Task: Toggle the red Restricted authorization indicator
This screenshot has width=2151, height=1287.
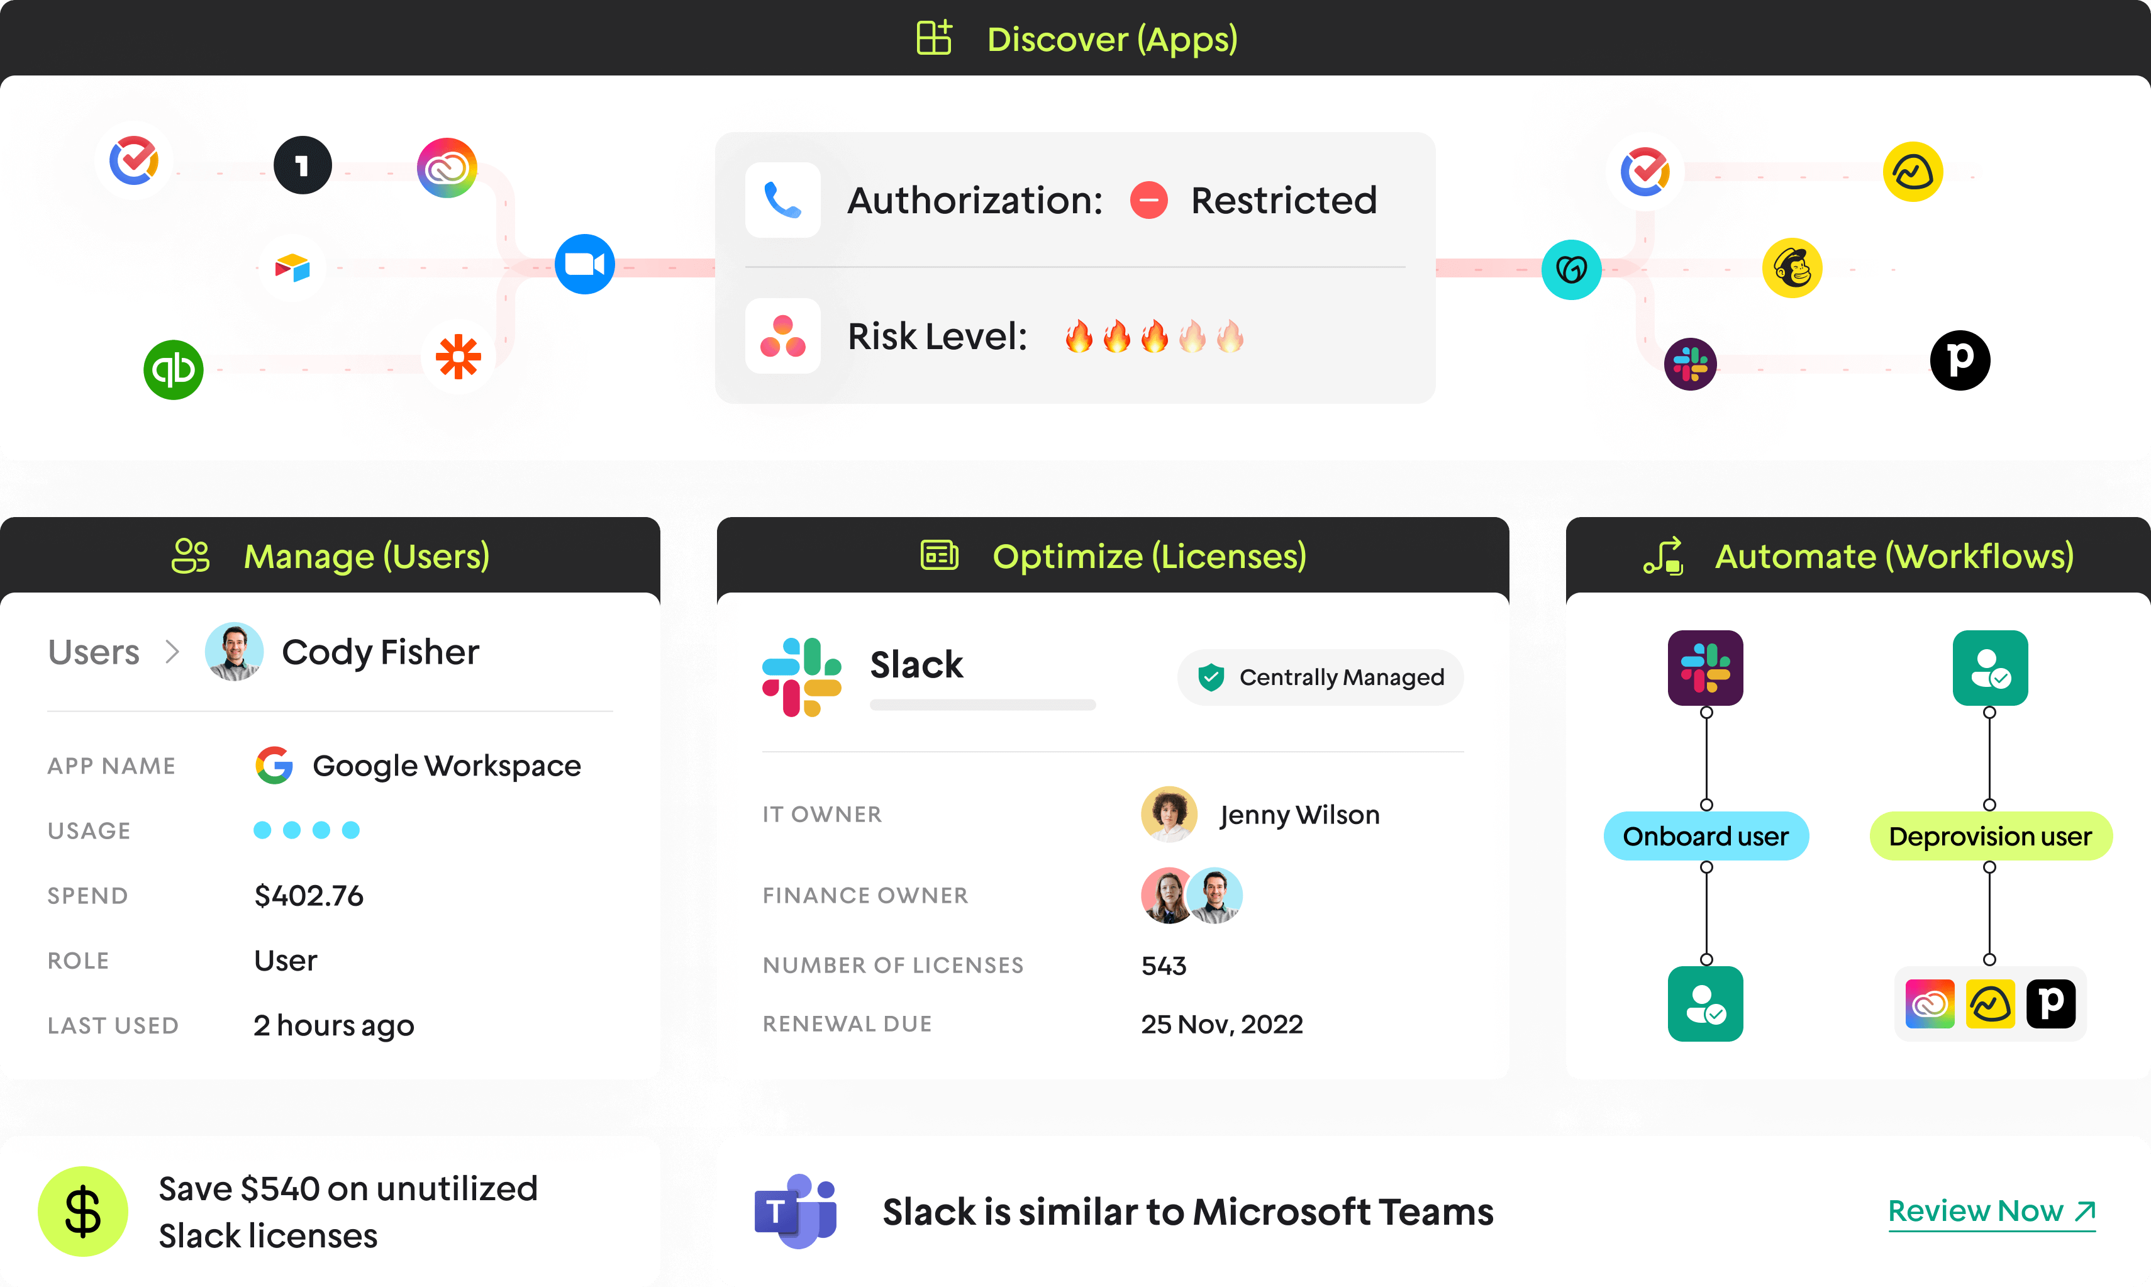Action: pos(1148,200)
